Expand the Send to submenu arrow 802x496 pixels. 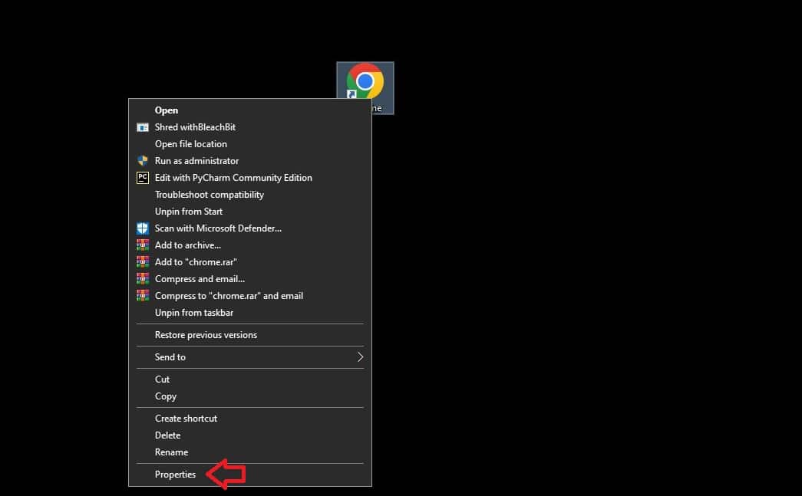click(x=359, y=357)
